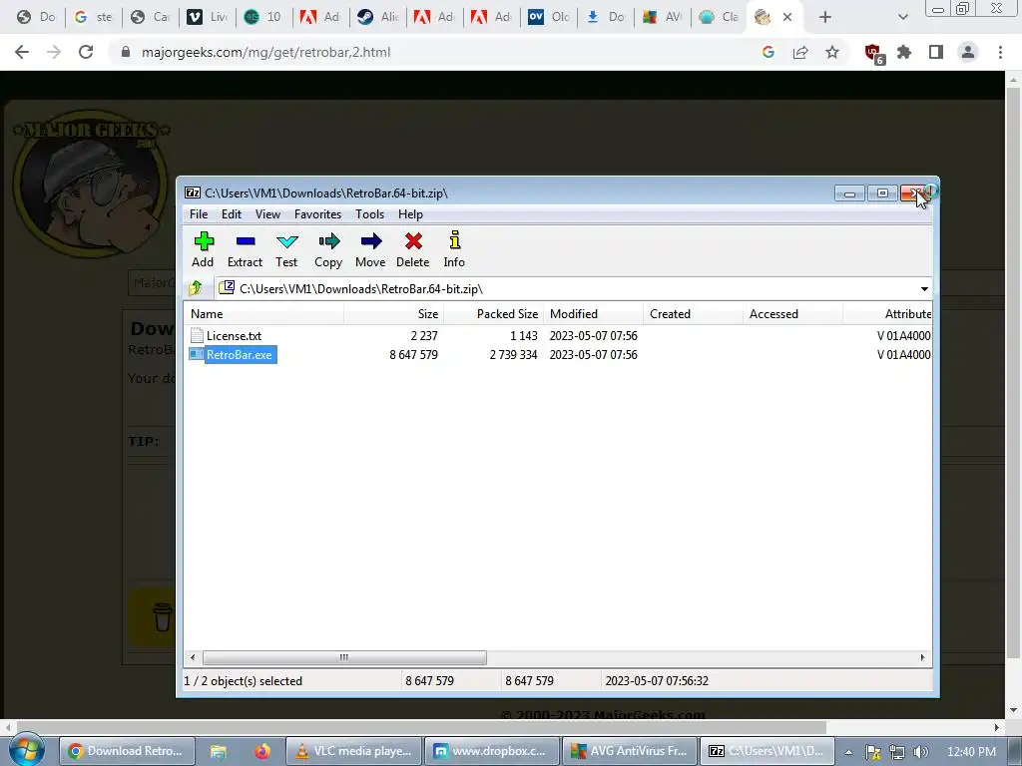
Task: Switch to the Steam Chrome tab
Action: [x=378, y=17]
